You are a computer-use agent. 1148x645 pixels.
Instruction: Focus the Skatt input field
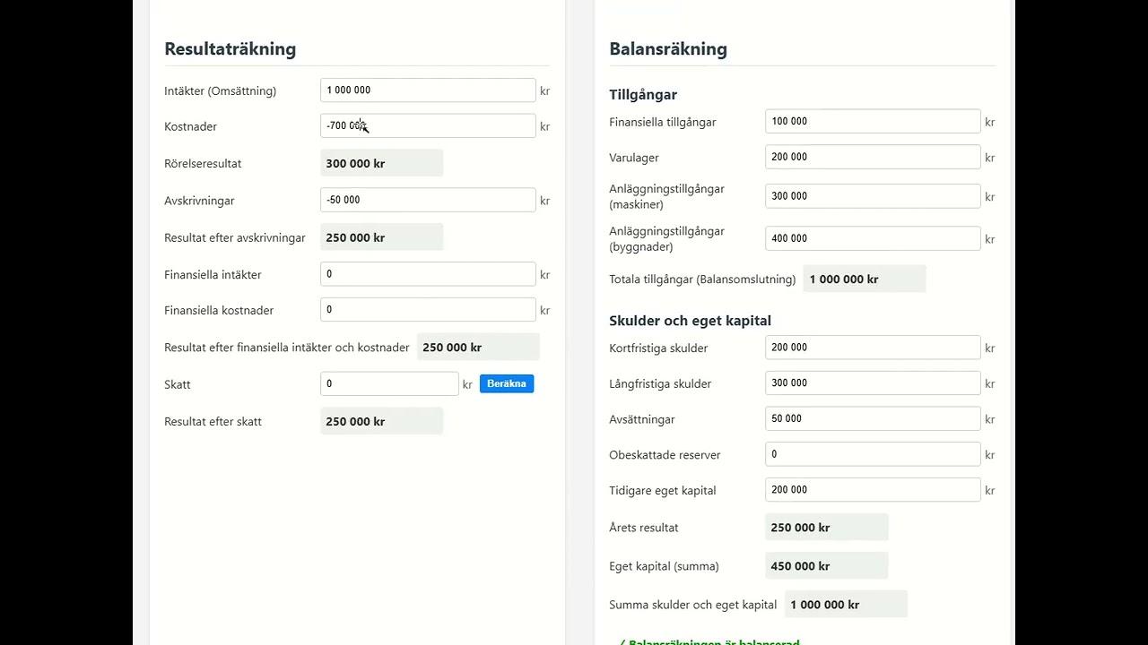click(389, 383)
